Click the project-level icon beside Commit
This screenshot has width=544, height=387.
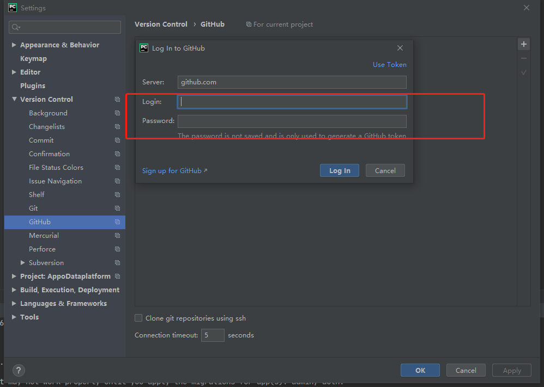118,140
